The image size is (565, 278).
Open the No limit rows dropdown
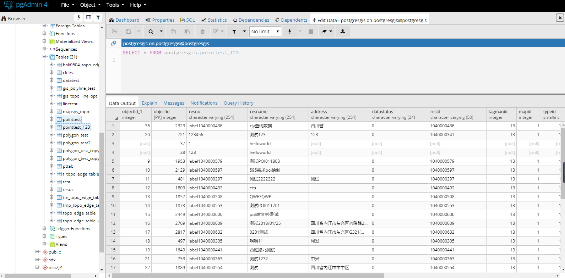(265, 32)
